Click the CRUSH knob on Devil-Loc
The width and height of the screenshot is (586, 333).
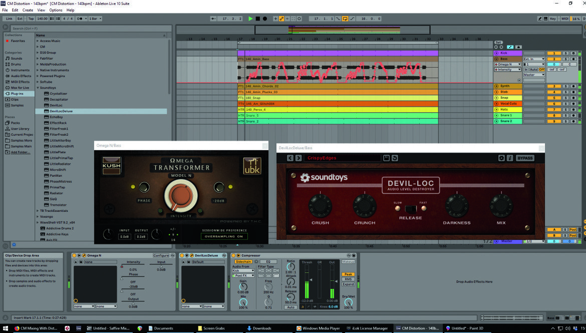click(320, 205)
